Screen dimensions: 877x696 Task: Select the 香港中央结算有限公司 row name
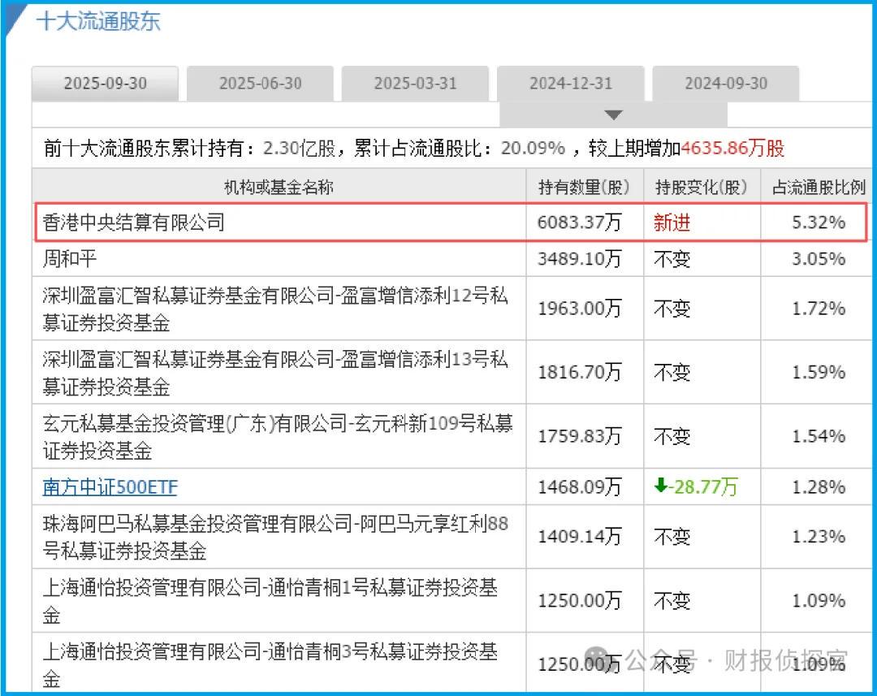tap(133, 223)
